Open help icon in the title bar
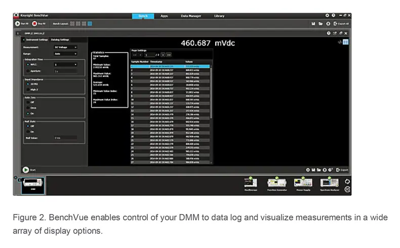The image size is (400, 248). click(x=334, y=16)
